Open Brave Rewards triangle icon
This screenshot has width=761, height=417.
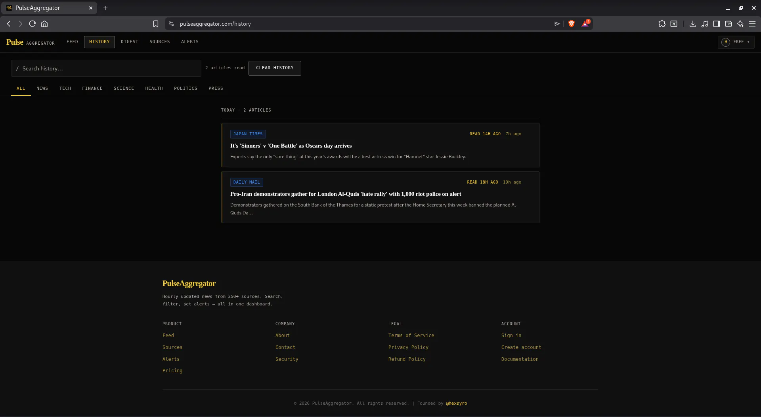585,24
